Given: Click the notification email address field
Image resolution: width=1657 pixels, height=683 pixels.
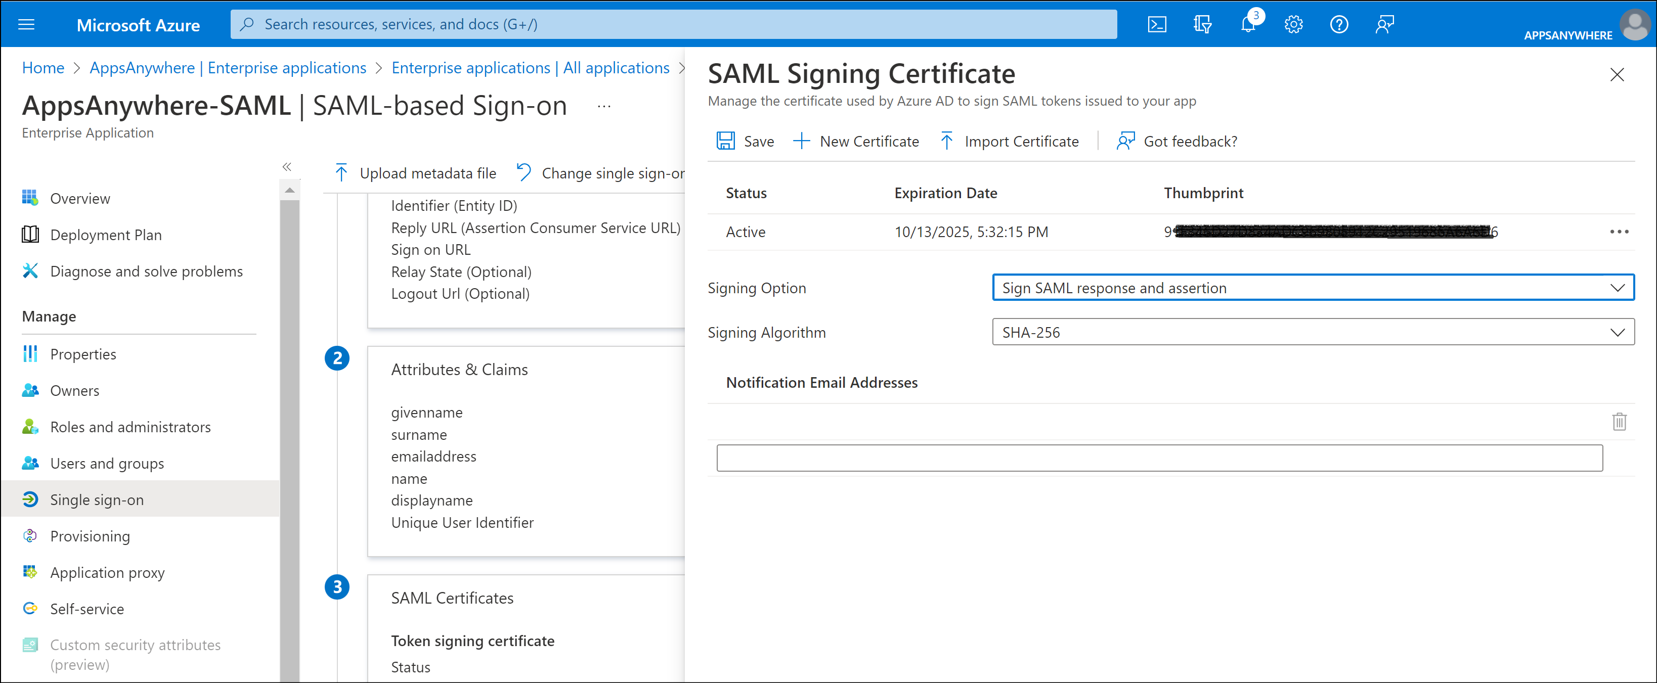Looking at the screenshot, I should (x=1159, y=458).
